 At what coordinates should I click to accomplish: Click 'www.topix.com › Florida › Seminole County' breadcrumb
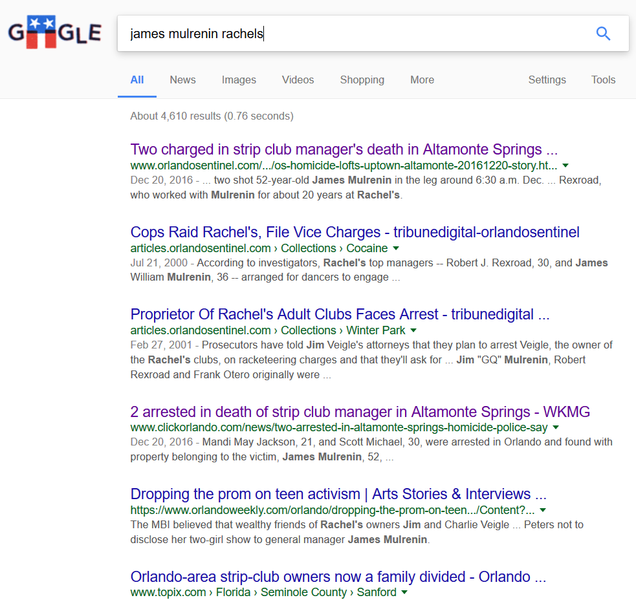tap(263, 592)
